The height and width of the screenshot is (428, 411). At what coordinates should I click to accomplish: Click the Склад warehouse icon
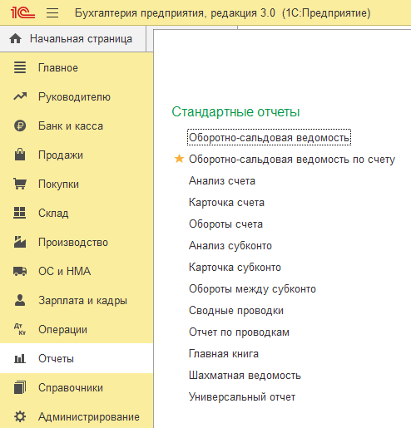20,213
